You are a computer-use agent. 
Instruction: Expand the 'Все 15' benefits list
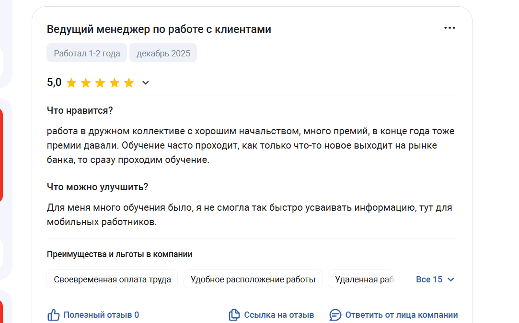pyautogui.click(x=429, y=280)
